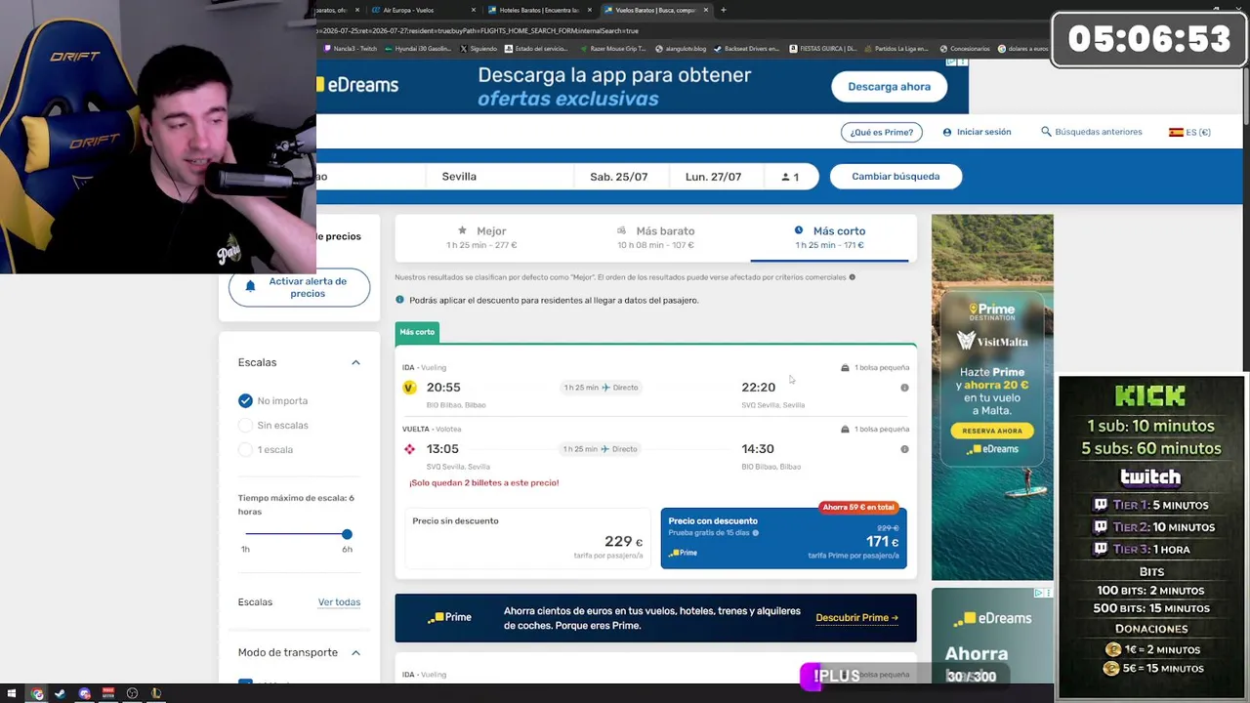The image size is (1250, 703).
Task: Click the max stopover time slider handle at 6h
Action: pyautogui.click(x=347, y=534)
